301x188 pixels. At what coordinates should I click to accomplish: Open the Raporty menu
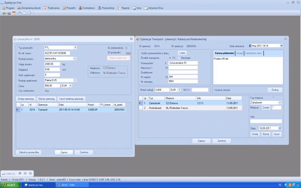(123, 8)
